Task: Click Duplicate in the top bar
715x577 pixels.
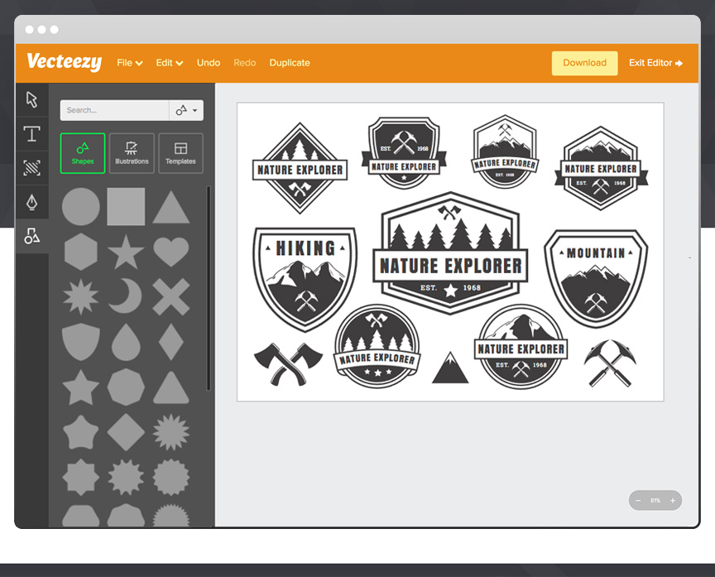Action: [289, 62]
